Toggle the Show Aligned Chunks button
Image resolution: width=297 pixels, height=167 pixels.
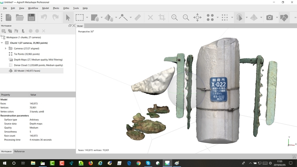[x=284, y=17]
